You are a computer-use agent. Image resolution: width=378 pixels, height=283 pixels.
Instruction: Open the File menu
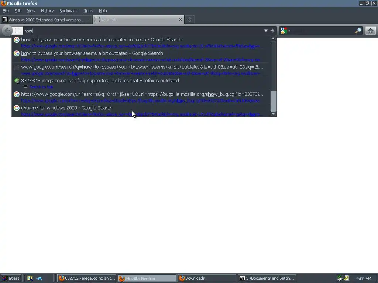point(6,11)
